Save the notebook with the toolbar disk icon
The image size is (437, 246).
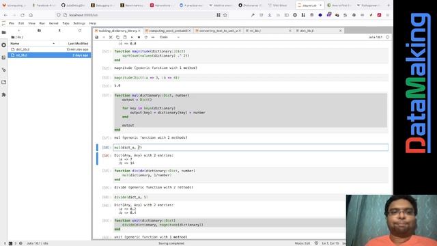coord(97,37)
